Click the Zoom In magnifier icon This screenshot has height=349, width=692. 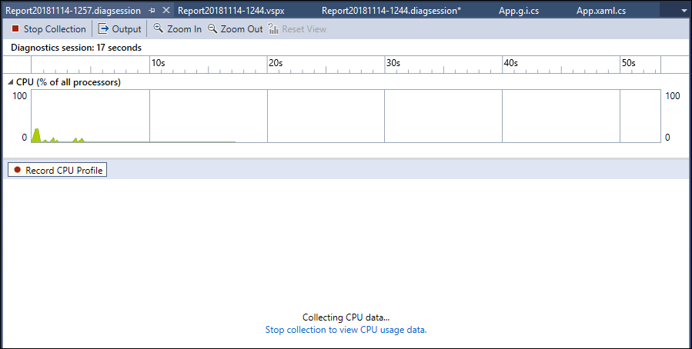point(158,28)
